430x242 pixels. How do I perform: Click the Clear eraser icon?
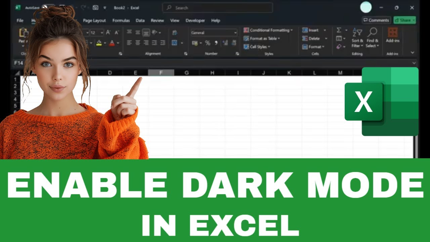[339, 47]
